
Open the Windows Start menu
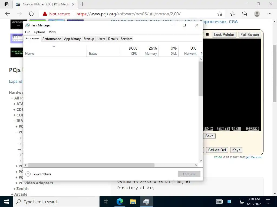tap(6, 202)
